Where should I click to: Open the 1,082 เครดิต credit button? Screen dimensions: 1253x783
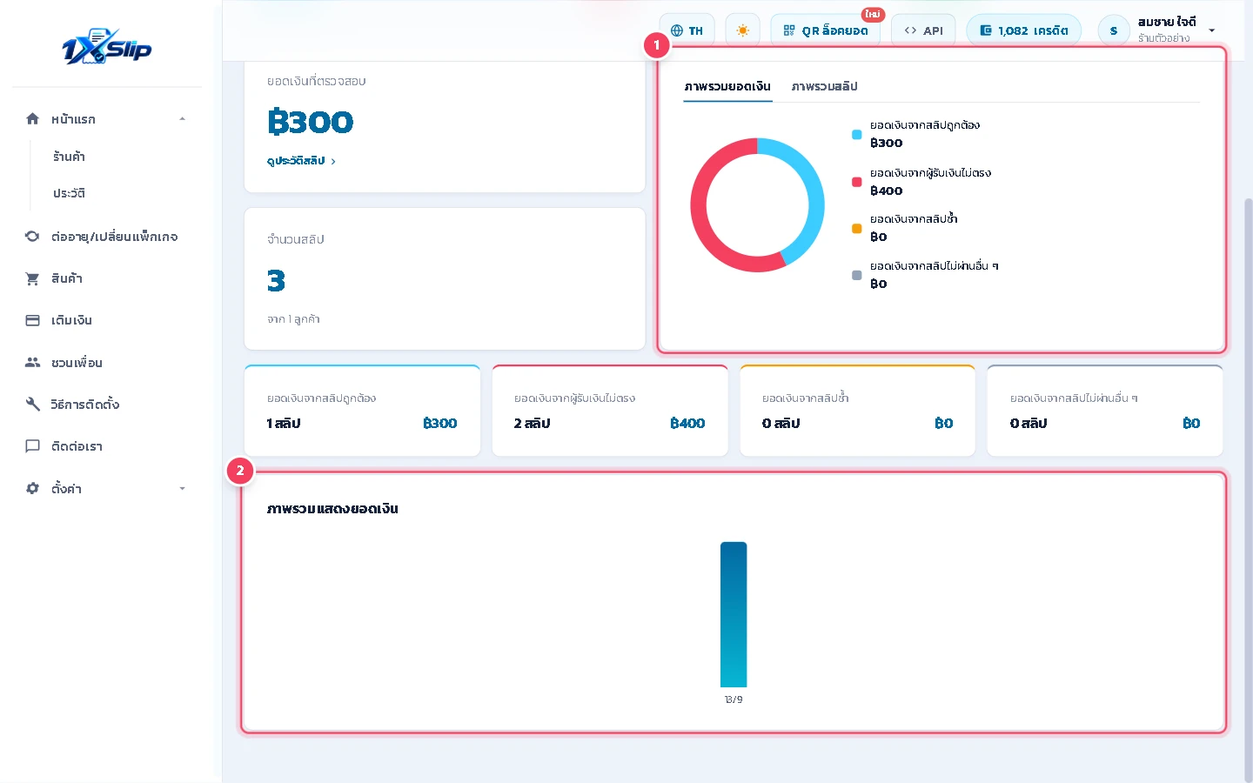pyautogui.click(x=1024, y=30)
